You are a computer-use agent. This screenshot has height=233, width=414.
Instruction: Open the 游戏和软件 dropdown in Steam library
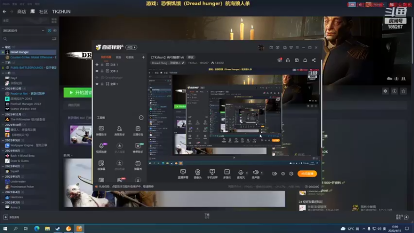tap(23, 31)
